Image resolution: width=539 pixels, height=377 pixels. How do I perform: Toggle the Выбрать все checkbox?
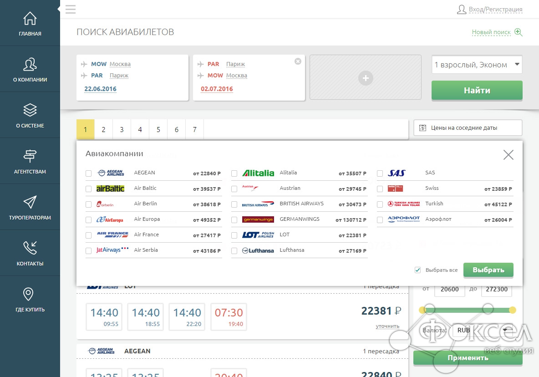coord(417,270)
